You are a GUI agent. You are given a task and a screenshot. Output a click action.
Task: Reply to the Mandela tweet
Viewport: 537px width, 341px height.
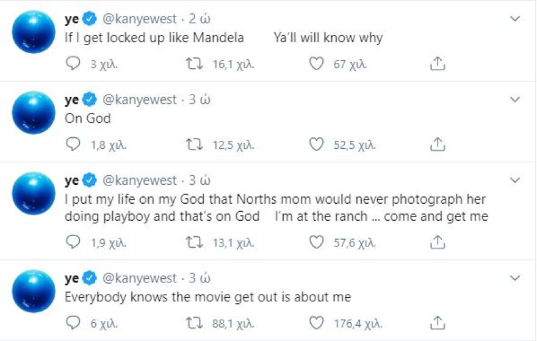tap(73, 63)
